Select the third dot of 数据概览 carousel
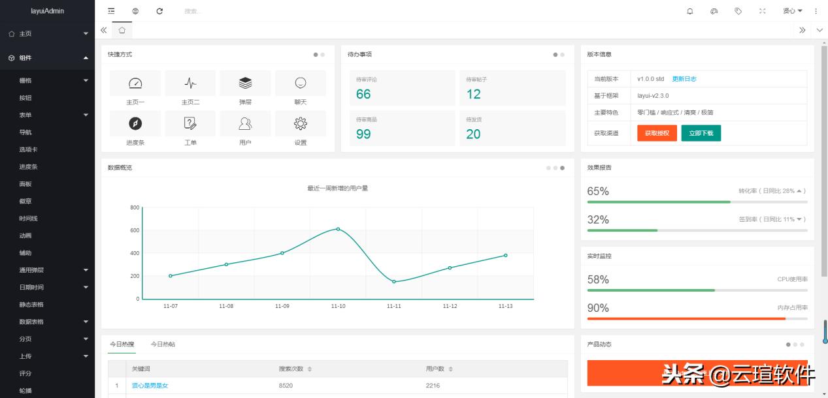Viewport: 828px width, 398px height. tap(563, 167)
